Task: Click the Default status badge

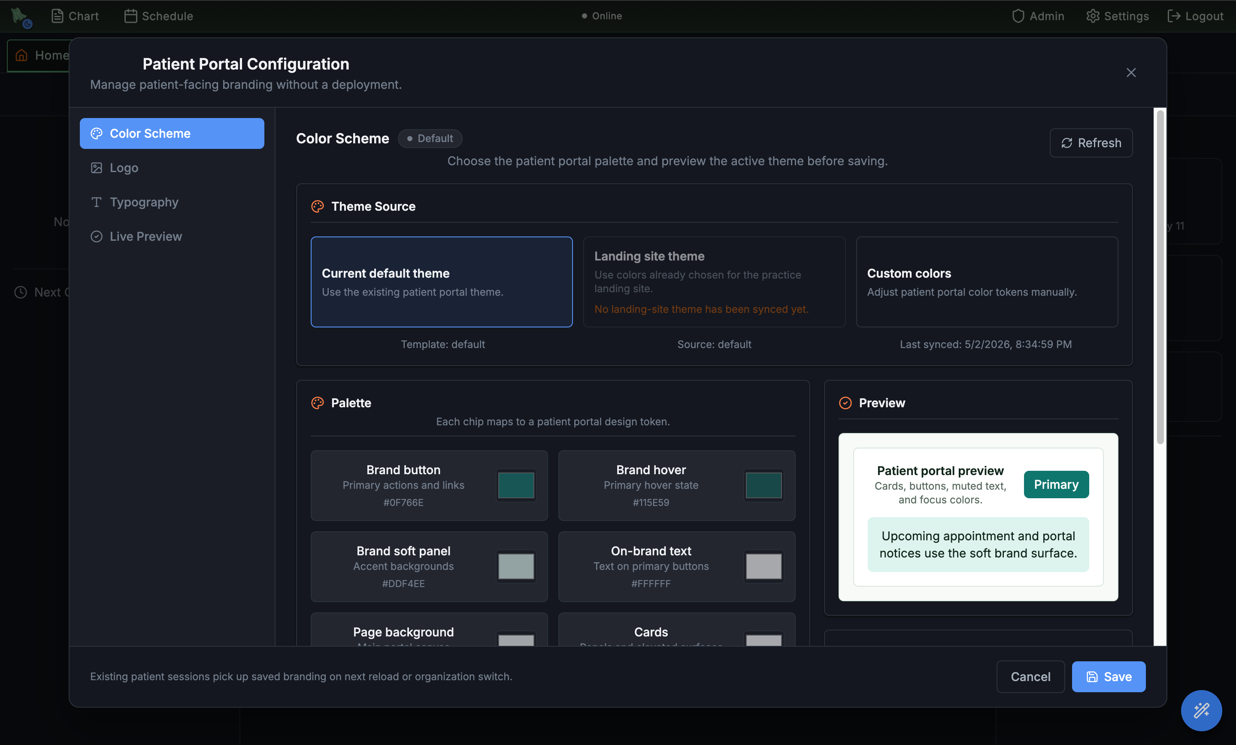Action: 430,139
